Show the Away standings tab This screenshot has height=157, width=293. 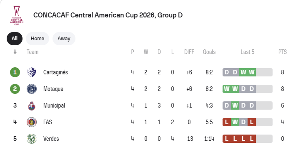point(64,39)
